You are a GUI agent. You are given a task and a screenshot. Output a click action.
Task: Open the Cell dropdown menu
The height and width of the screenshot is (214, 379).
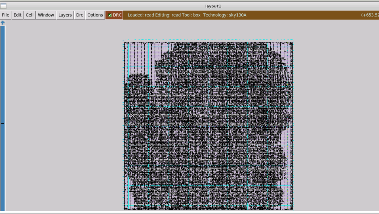(x=30, y=15)
